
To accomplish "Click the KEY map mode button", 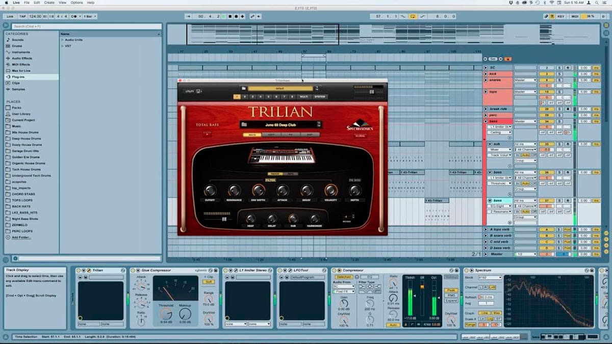I will [561, 16].
